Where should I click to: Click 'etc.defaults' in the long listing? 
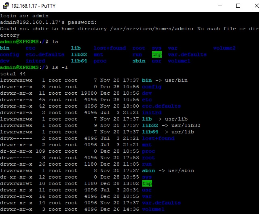coord(161,106)
